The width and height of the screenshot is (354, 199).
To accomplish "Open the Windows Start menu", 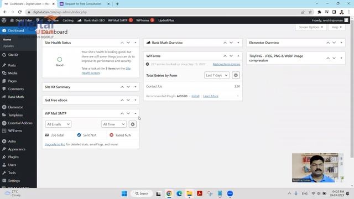I will pos(124,193).
